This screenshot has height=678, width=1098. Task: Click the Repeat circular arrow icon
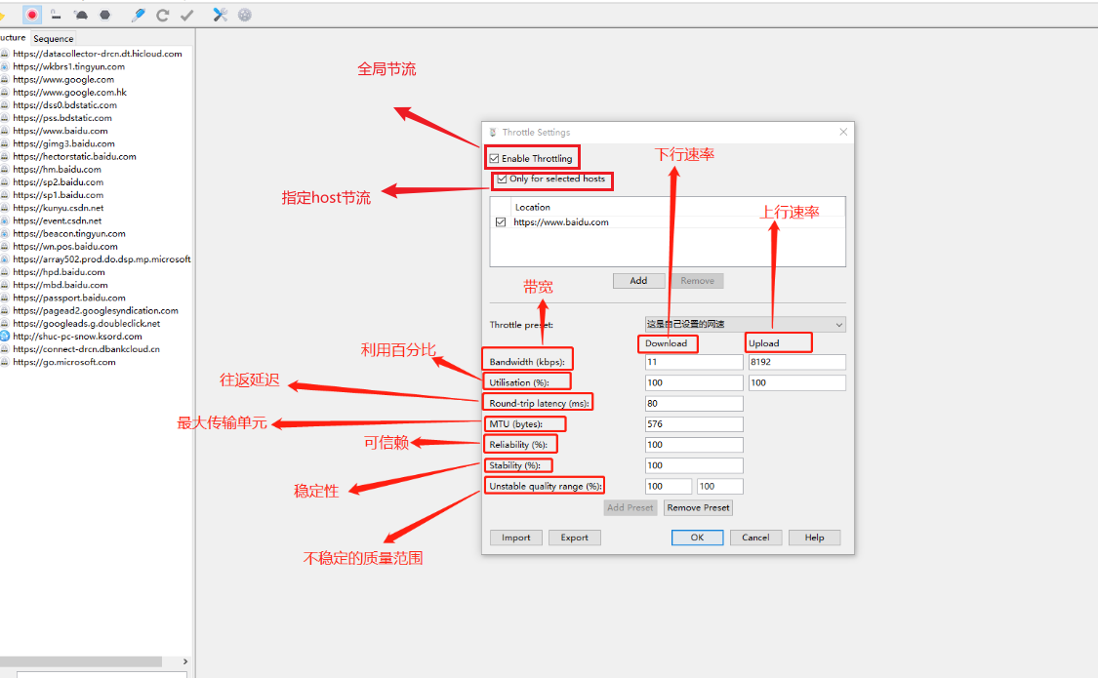click(163, 15)
